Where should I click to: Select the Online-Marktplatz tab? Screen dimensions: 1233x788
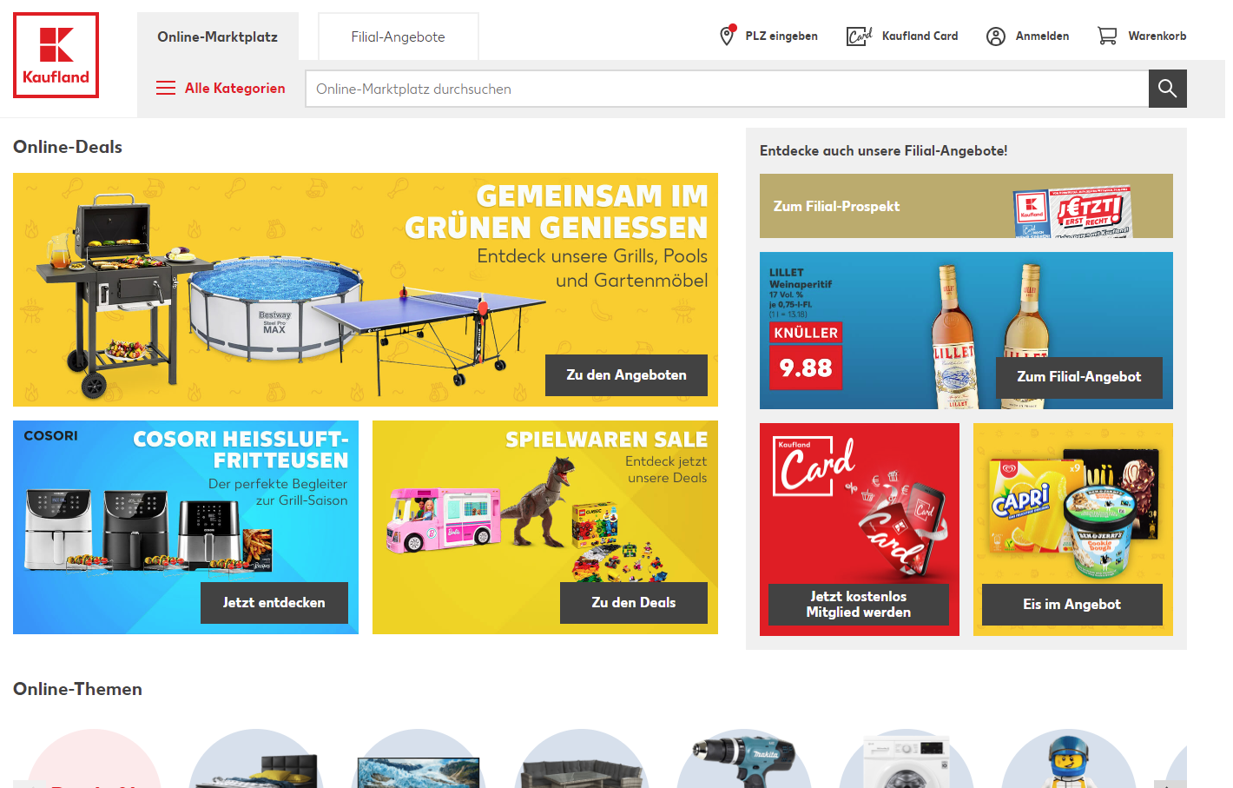pos(218,36)
